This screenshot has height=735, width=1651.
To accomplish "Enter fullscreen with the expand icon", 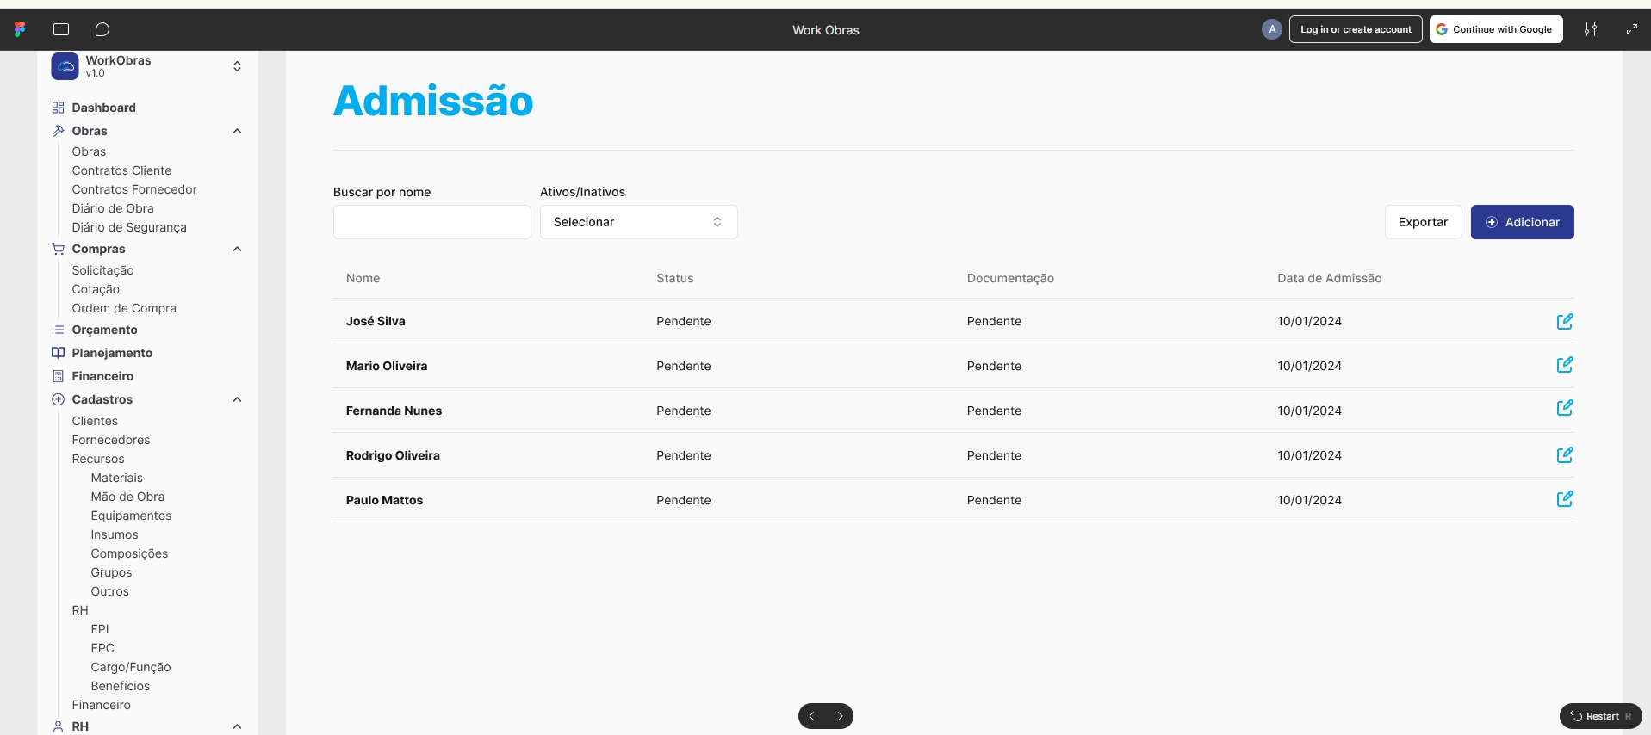I will [x=1631, y=29].
